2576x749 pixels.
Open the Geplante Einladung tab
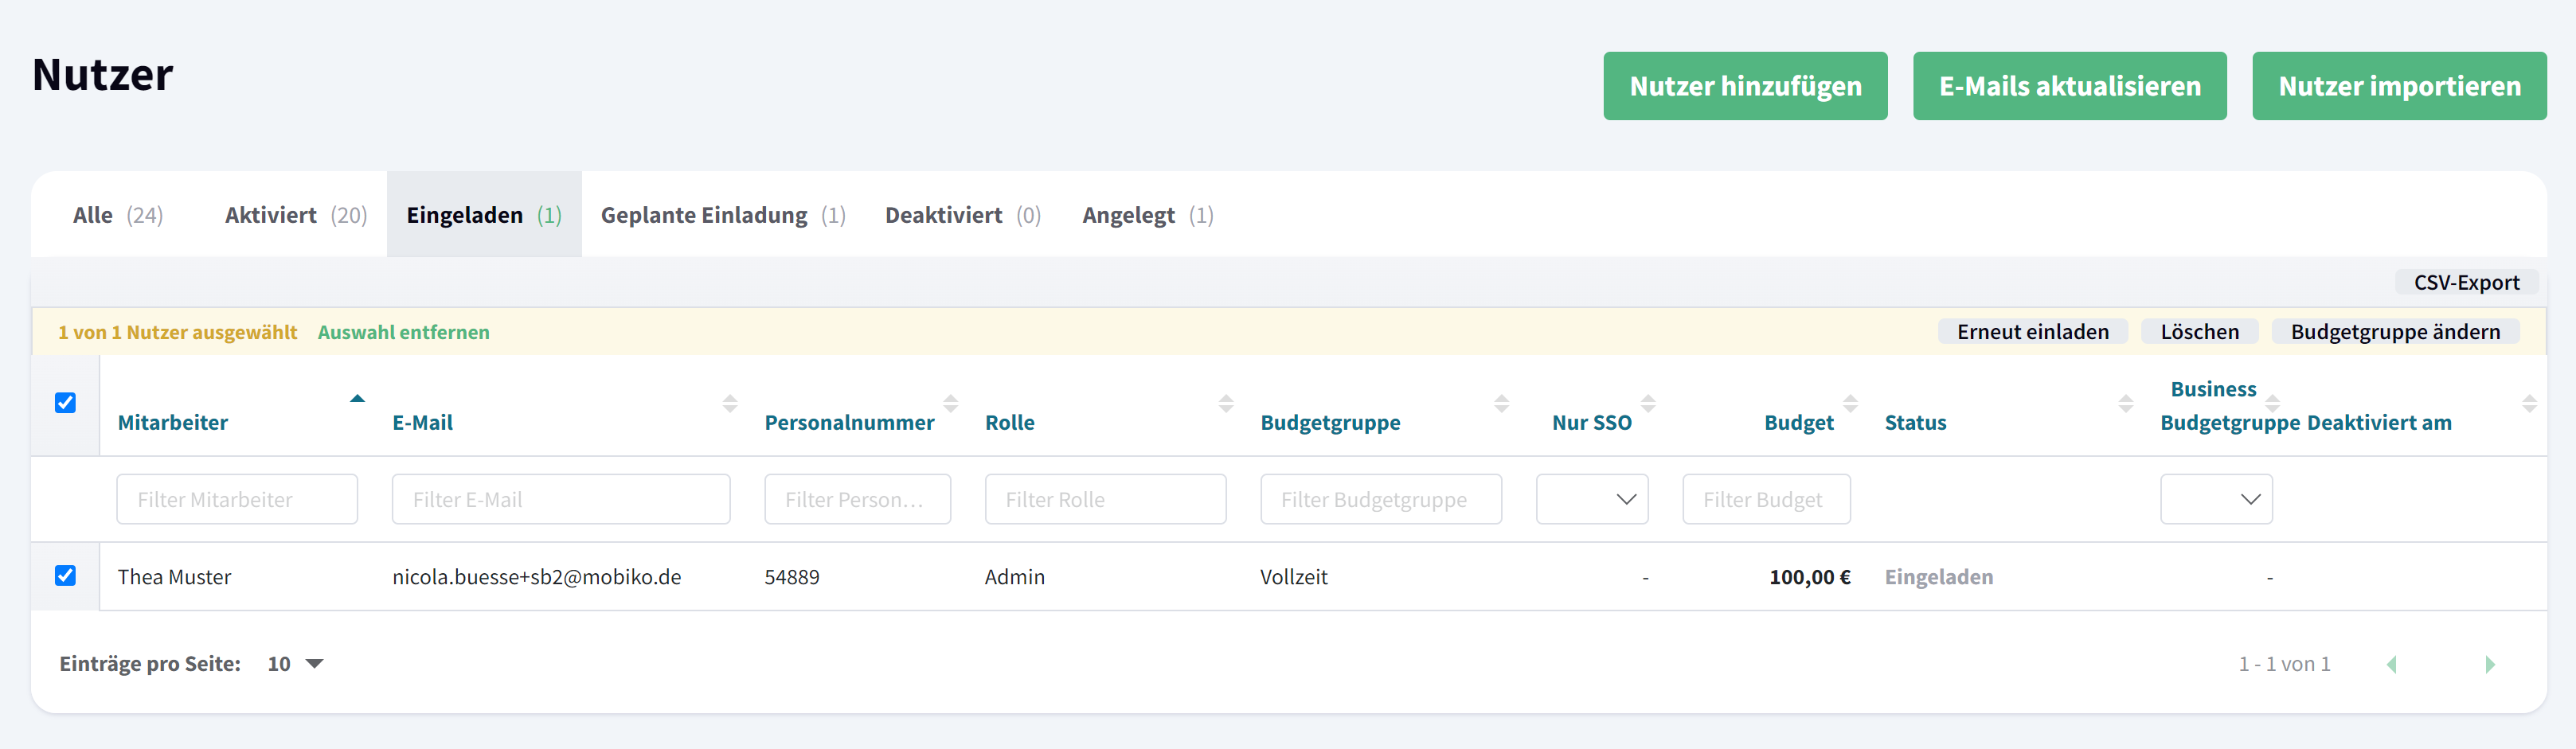click(x=722, y=215)
